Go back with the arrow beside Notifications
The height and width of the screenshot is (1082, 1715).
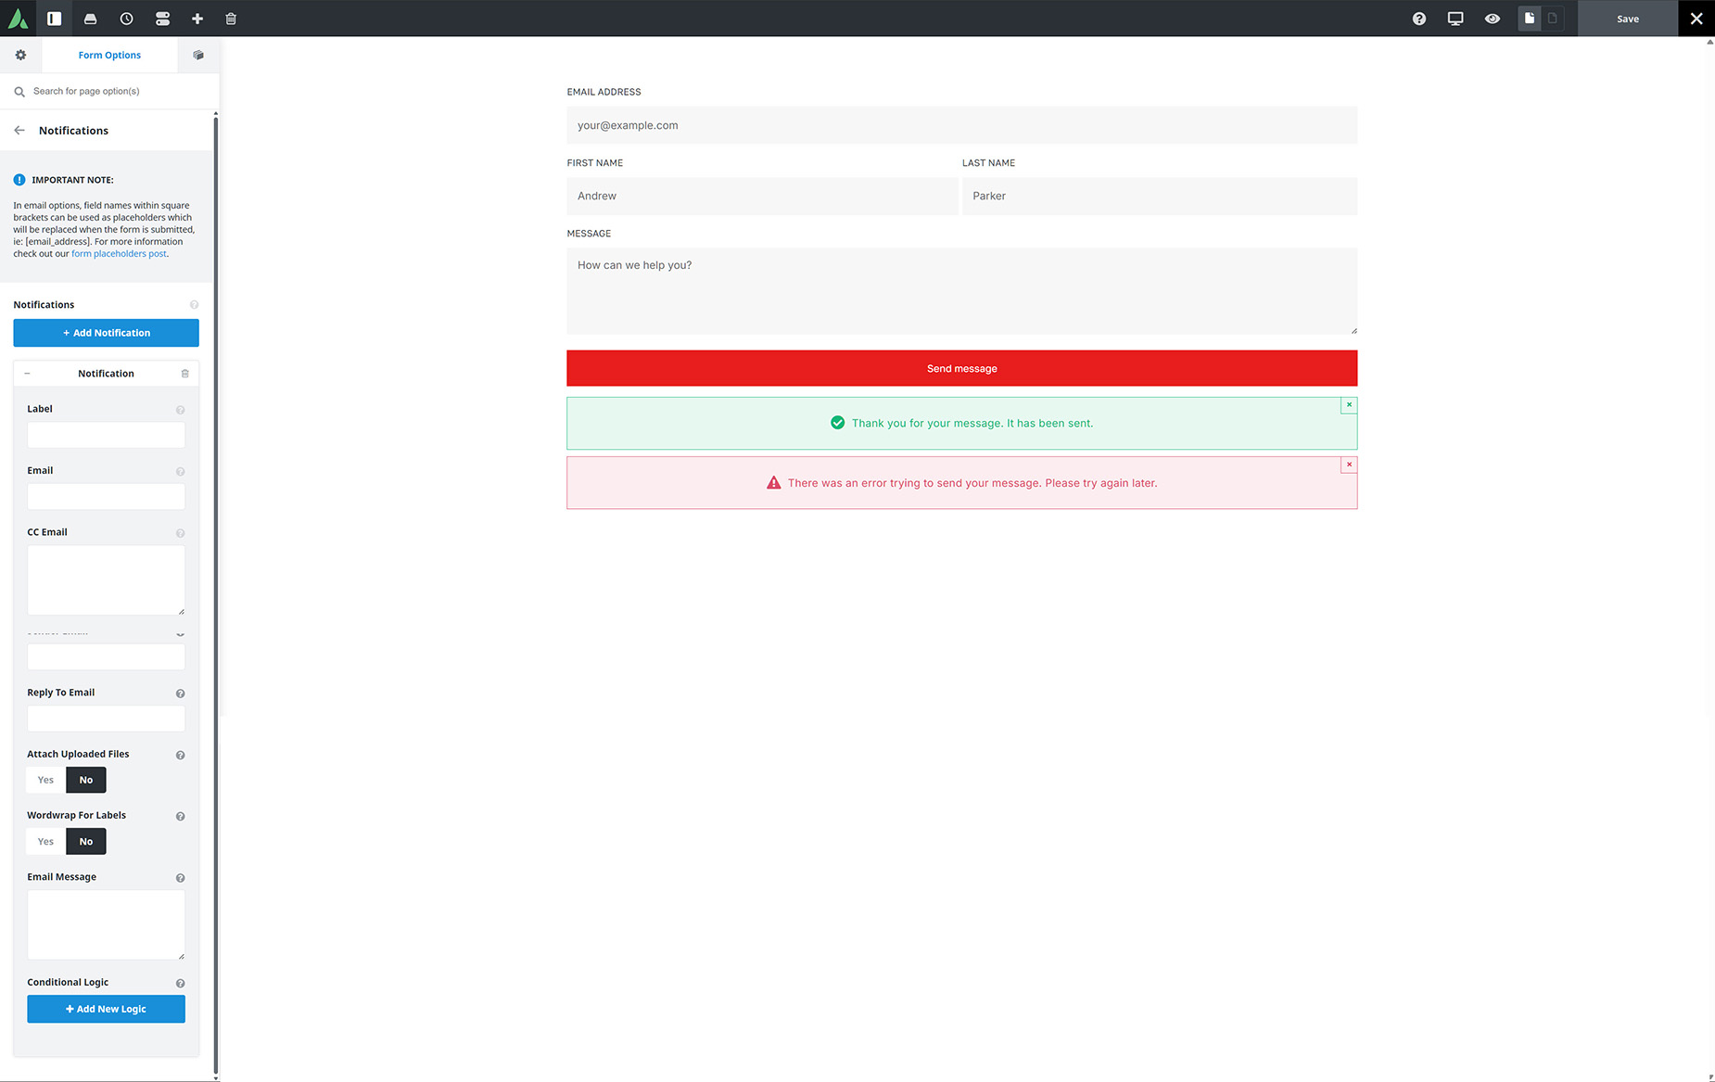pyautogui.click(x=19, y=131)
